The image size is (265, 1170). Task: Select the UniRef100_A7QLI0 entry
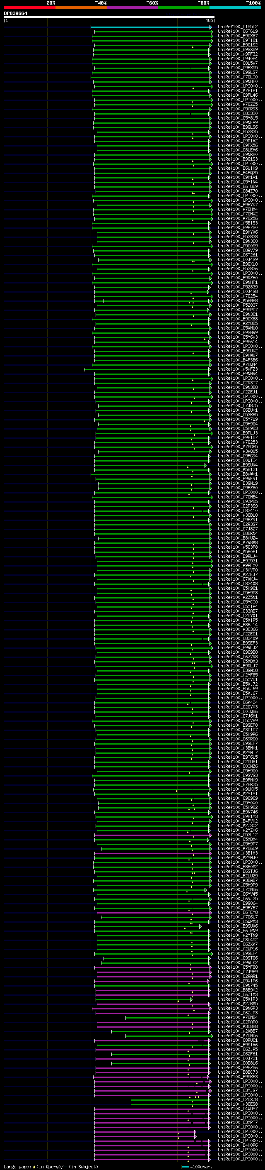(237, 77)
